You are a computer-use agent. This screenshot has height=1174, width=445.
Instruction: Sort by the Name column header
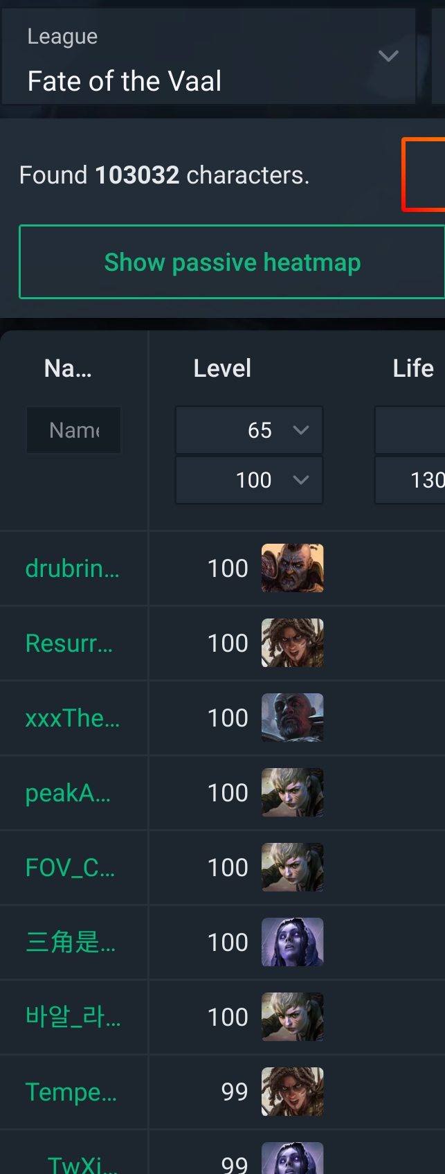[68, 368]
